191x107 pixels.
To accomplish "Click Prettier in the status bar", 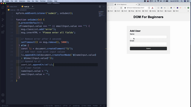I will (95, 106).
